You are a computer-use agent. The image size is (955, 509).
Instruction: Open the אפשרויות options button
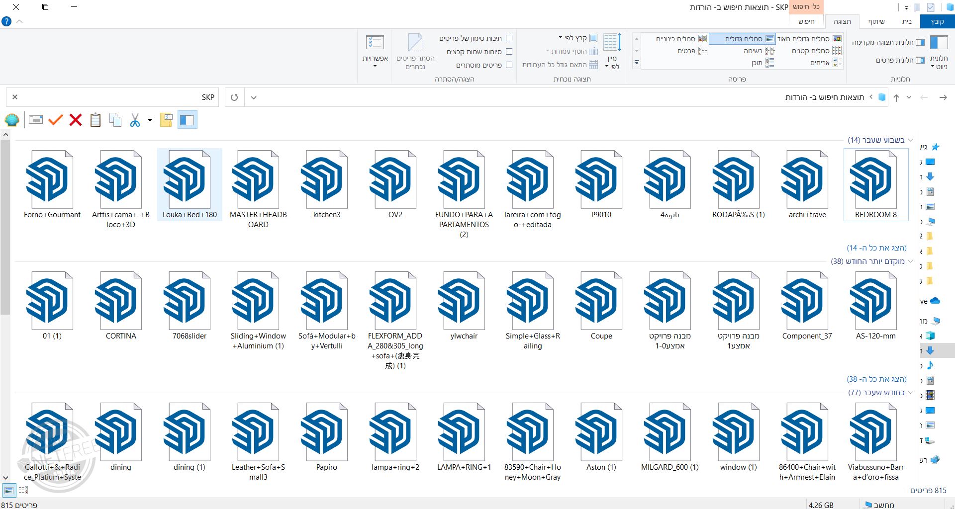tap(375, 51)
